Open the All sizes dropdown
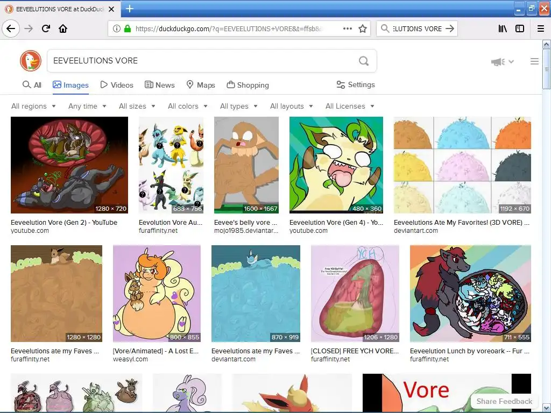 [137, 106]
